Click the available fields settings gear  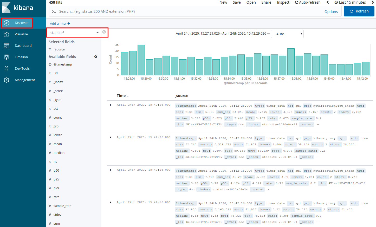96,57
